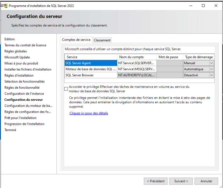223x188 pixels.
Task: Switch to the Classement tab
Action: click(102, 40)
